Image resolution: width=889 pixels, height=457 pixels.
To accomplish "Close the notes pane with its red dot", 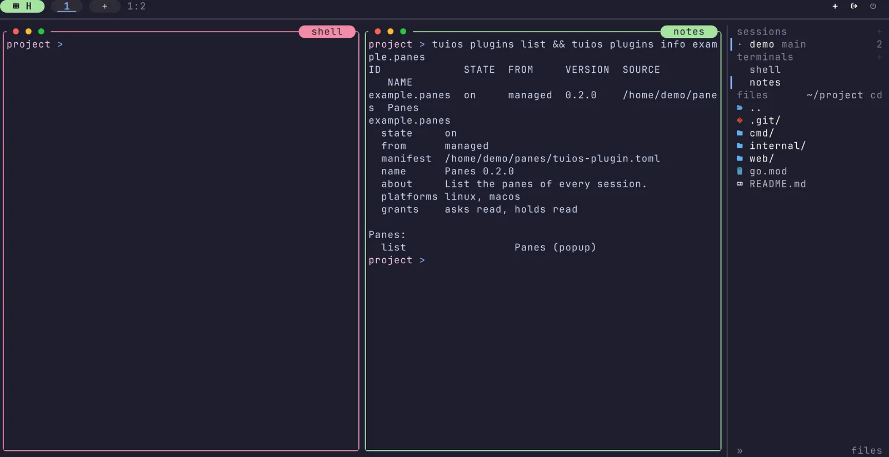I will pos(378,32).
